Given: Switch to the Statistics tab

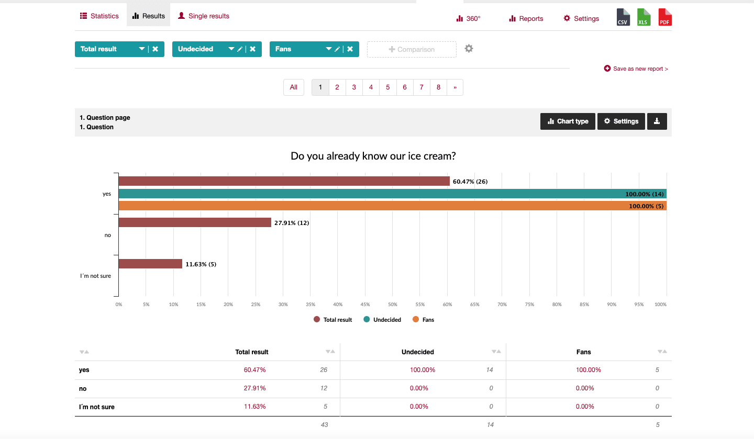Looking at the screenshot, I should [99, 16].
